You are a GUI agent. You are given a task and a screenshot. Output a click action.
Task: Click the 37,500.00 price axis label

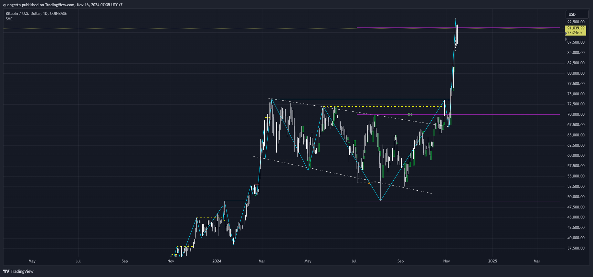pyautogui.click(x=576, y=248)
